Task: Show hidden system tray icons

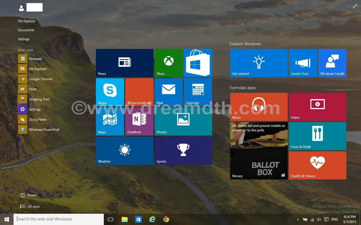Action: pos(298,219)
